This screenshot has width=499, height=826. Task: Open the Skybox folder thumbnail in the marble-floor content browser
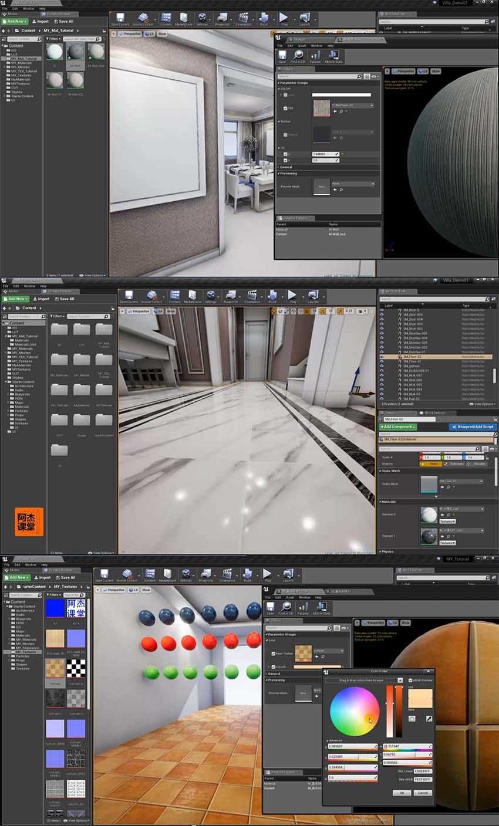point(82,421)
